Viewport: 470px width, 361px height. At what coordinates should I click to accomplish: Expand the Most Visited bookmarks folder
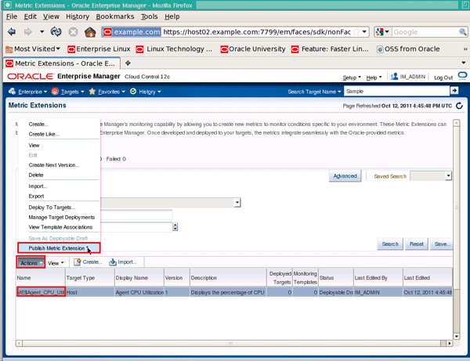click(33, 49)
